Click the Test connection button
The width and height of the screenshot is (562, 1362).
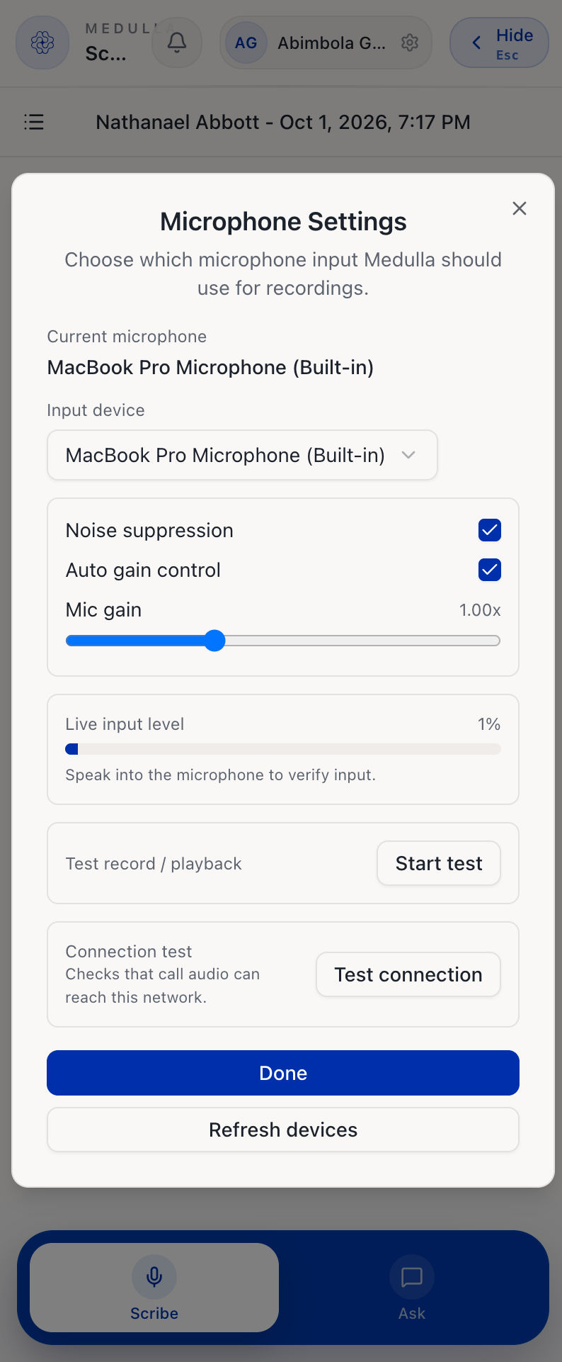(x=408, y=974)
